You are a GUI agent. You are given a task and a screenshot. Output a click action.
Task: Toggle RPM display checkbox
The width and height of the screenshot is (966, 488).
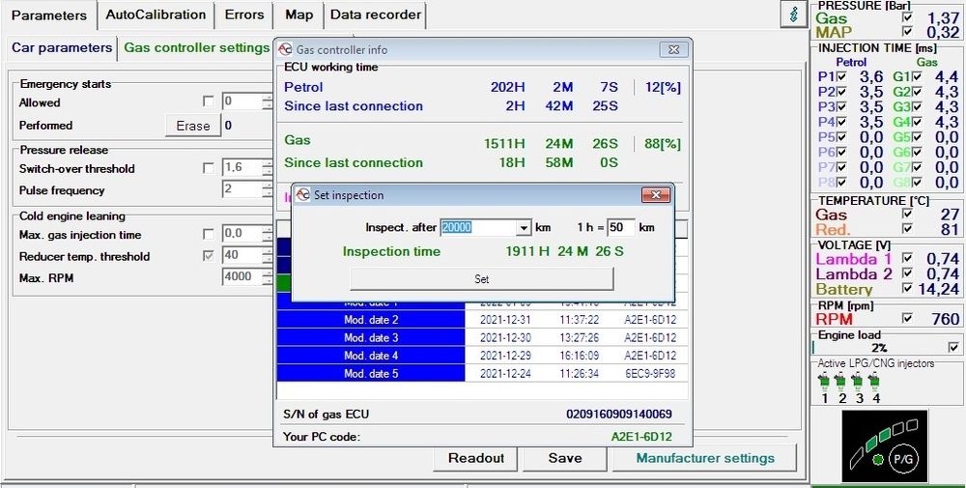tap(907, 319)
